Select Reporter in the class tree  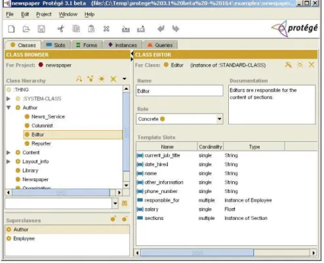point(41,143)
